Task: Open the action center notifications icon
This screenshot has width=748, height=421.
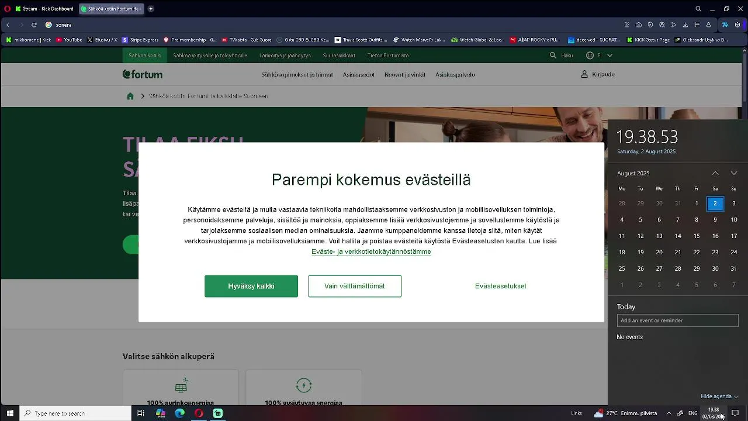Action: tap(735, 413)
